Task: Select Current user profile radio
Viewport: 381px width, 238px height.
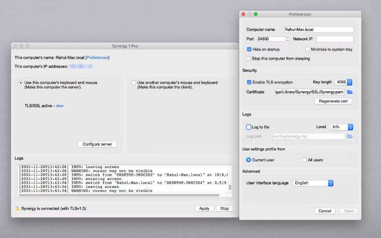Action: (x=248, y=160)
